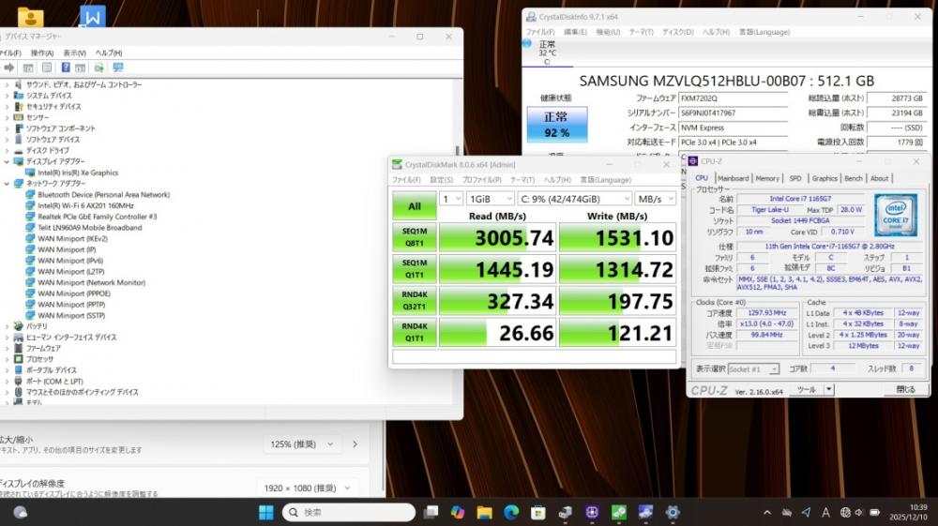
Task: Open the Copilot icon on the taskbar
Action: (457, 512)
